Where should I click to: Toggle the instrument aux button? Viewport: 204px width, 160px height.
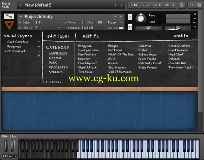[x=195, y=23]
